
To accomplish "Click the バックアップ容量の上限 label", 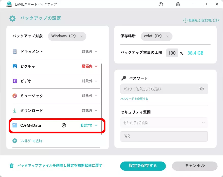I will pos(141,53).
